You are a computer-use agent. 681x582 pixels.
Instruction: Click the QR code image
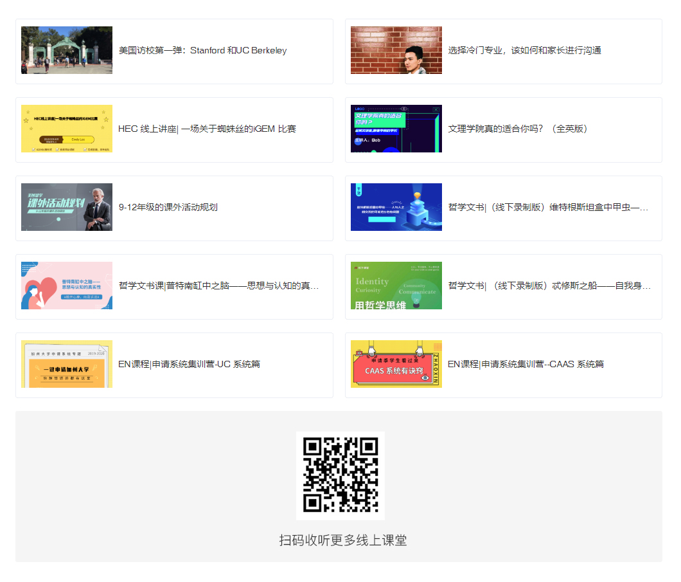tap(340, 475)
